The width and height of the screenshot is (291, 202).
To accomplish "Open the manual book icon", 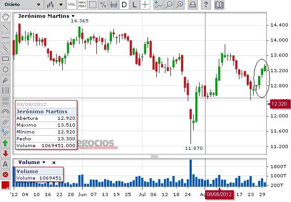I will pos(219,5).
